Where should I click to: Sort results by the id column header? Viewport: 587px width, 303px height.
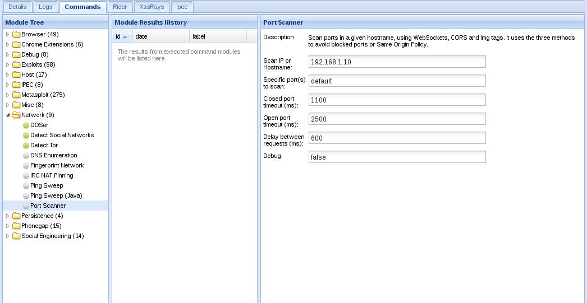pyautogui.click(x=122, y=36)
